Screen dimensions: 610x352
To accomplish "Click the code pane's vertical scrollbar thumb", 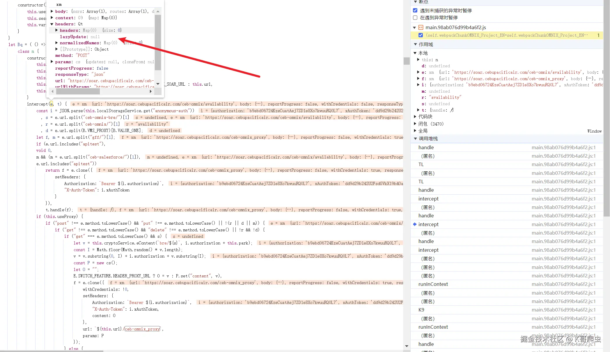I will coord(407,61).
